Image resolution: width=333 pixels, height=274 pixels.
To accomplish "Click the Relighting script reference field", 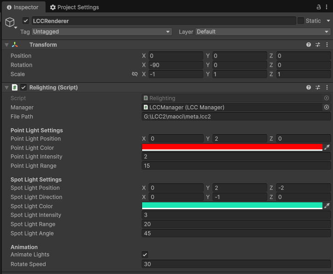I will (x=232, y=98).
